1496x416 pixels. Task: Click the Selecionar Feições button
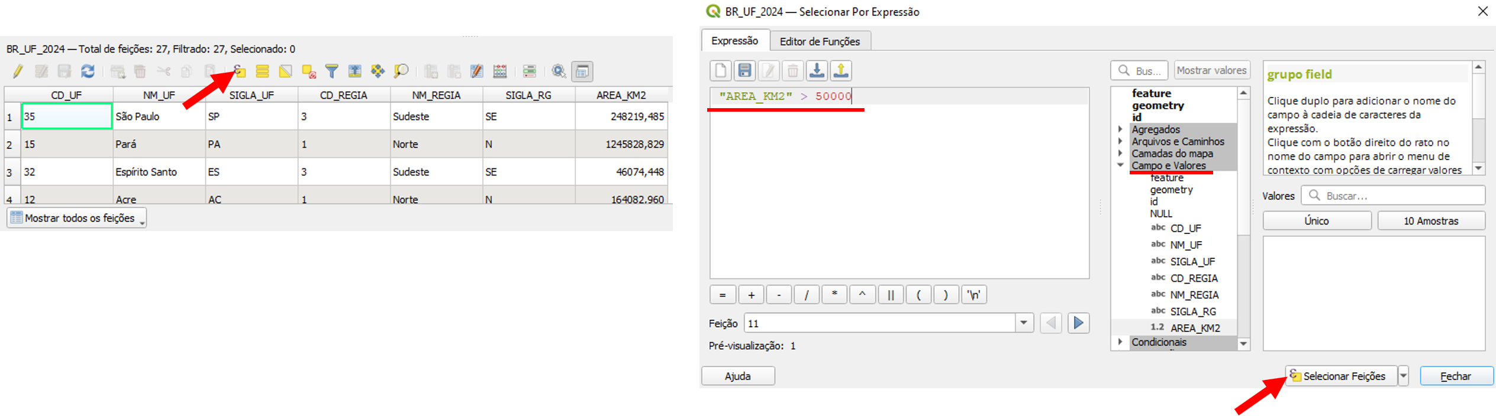[1340, 376]
